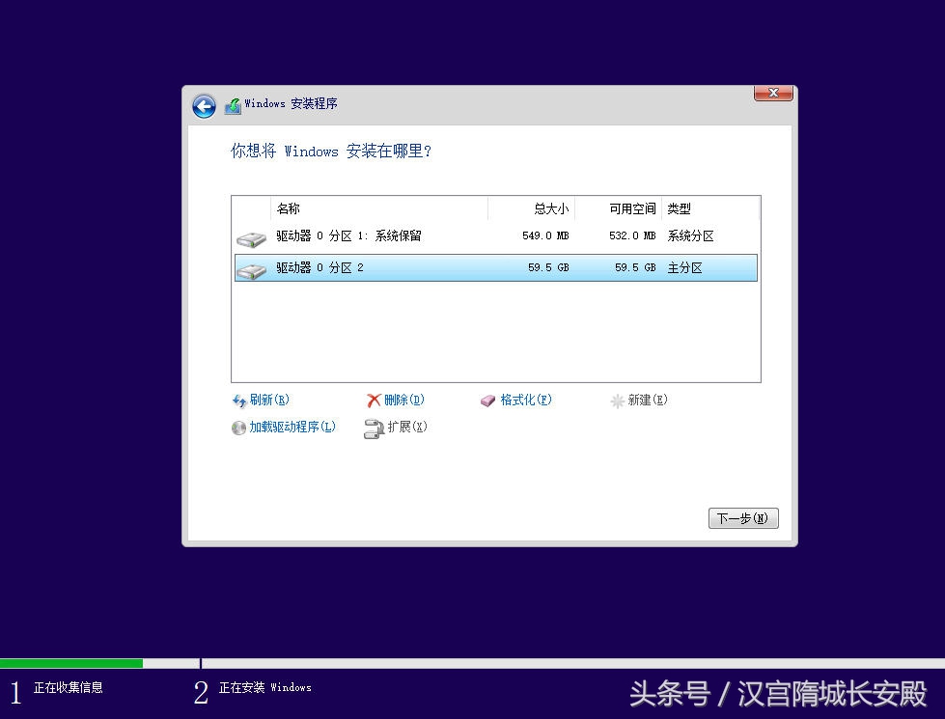
Task: Click the drive icon for 分区 2
Action: click(251, 270)
